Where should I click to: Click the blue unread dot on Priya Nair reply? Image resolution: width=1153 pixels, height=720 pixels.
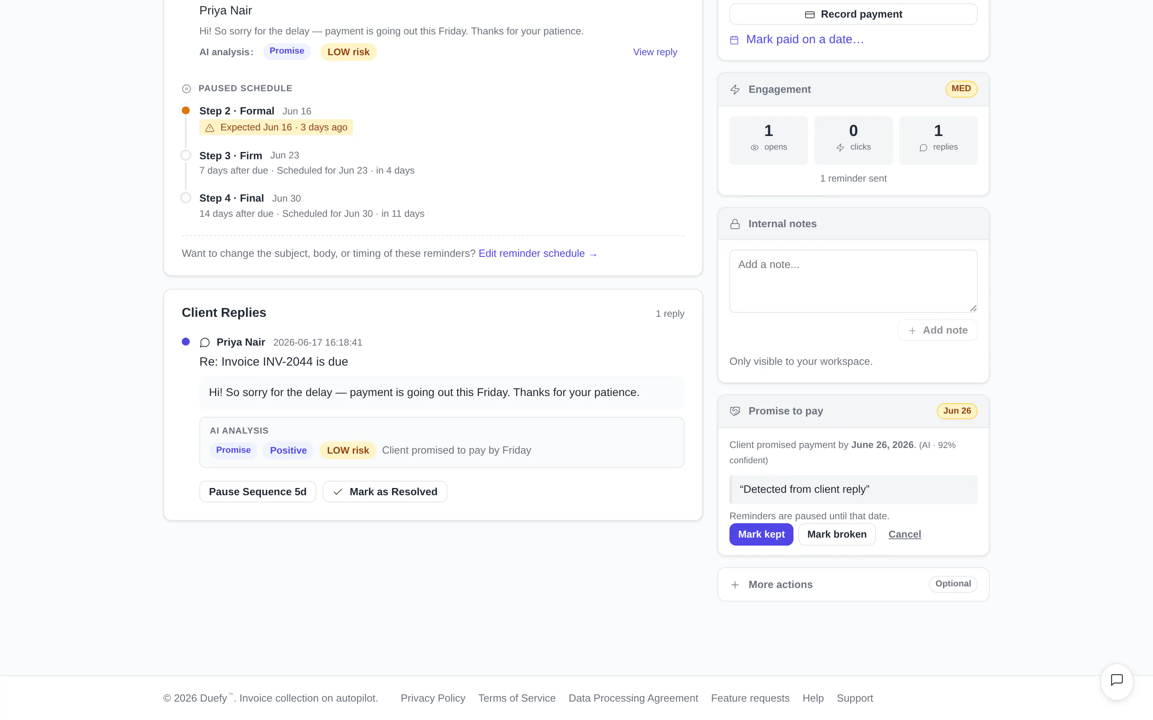(x=186, y=342)
